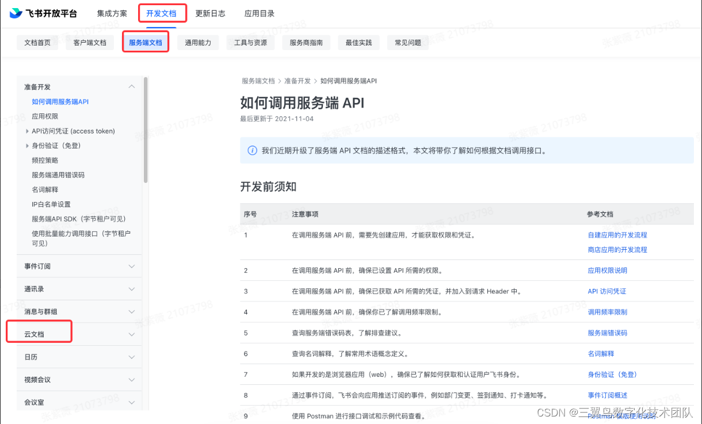The height and width of the screenshot is (424, 702).
Task: Click the 消息与群组 sidebar heading
Action: [x=41, y=312]
